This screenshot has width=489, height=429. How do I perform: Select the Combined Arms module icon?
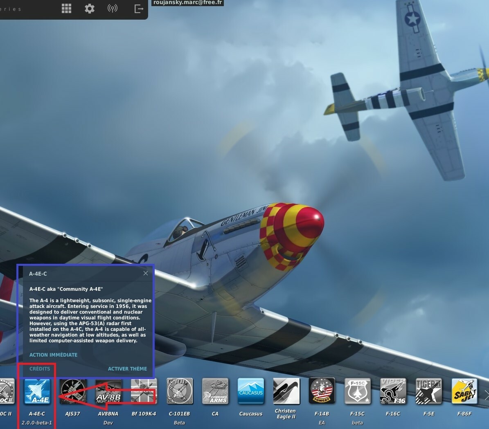tap(215, 391)
